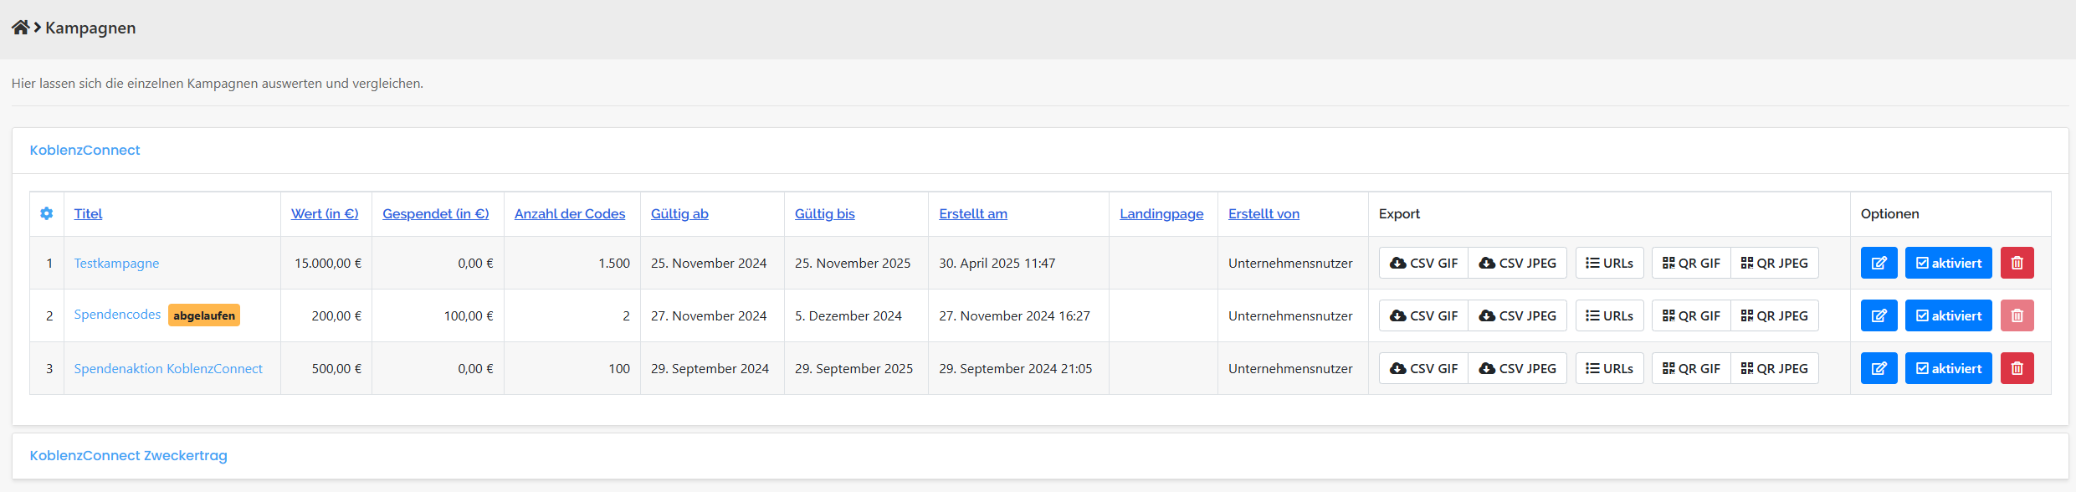Toggle aktiviert status for Testkampagne

pos(1948,263)
